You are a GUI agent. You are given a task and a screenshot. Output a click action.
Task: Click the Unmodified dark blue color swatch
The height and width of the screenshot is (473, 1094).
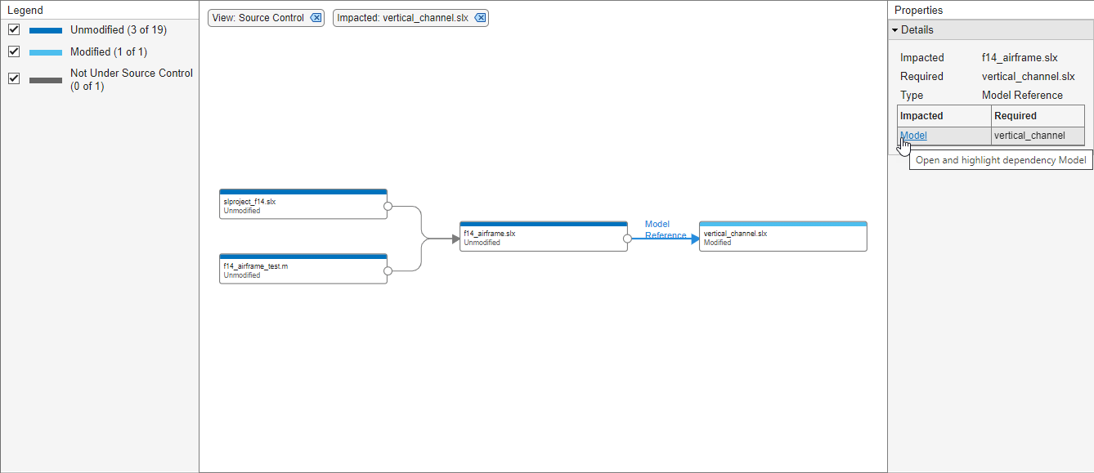point(46,30)
